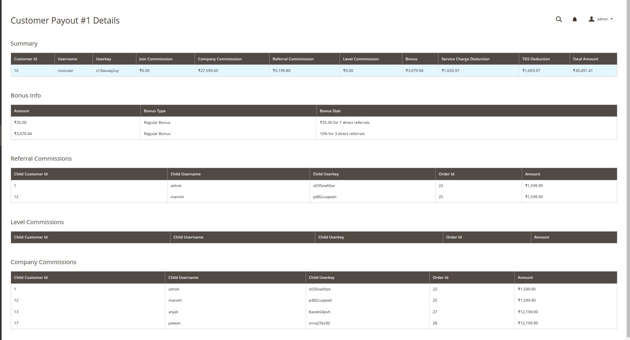Select userkey o035vwfdze in Referral Commissions
The image size is (630, 340).
point(324,186)
